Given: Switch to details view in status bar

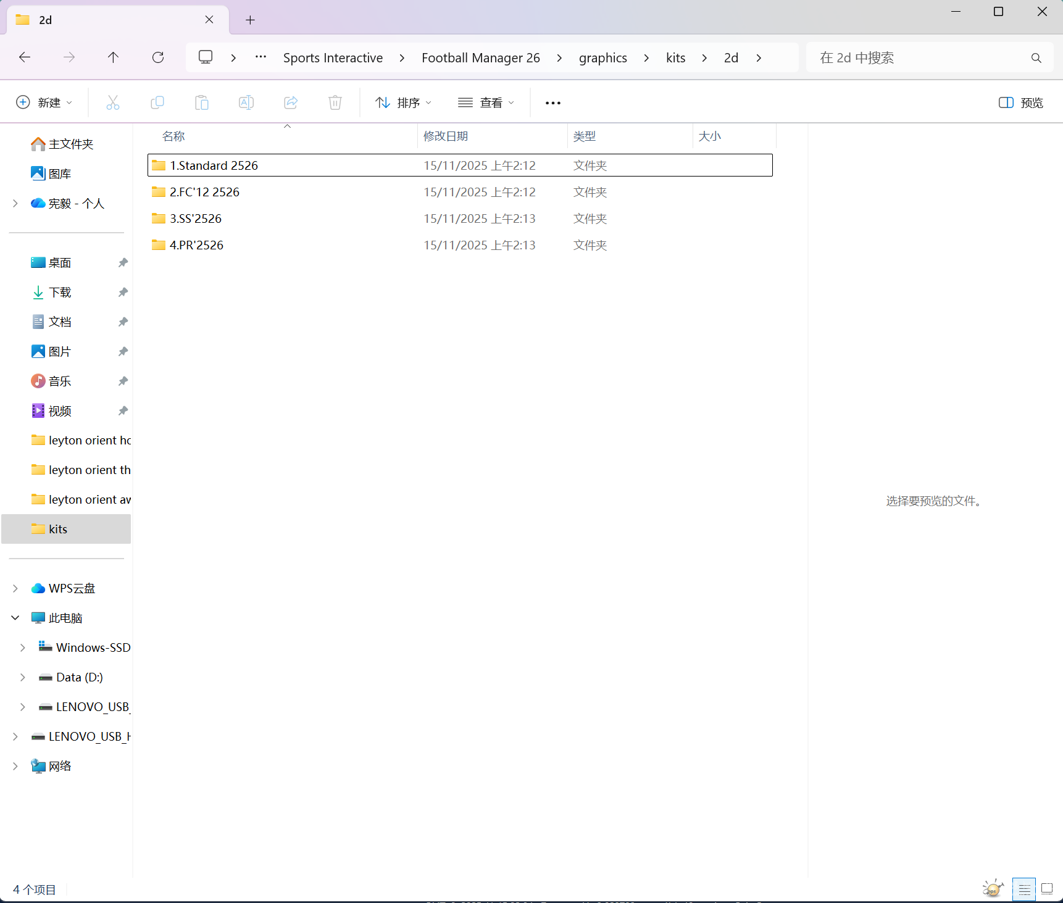Looking at the screenshot, I should (1024, 889).
